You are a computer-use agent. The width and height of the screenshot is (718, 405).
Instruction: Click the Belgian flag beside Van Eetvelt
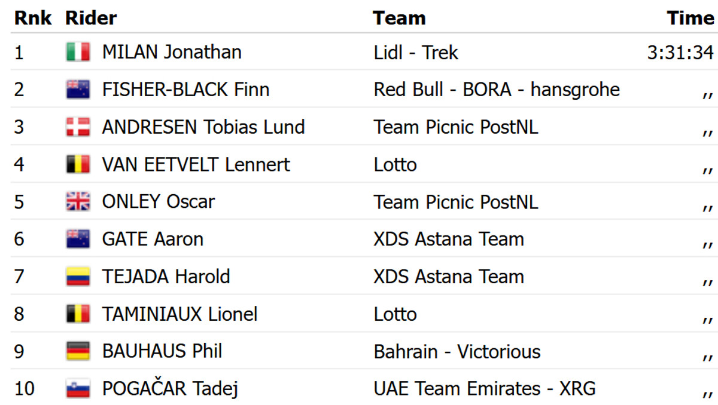pos(78,165)
